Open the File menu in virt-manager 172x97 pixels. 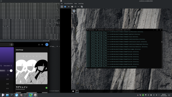click(62, 4)
